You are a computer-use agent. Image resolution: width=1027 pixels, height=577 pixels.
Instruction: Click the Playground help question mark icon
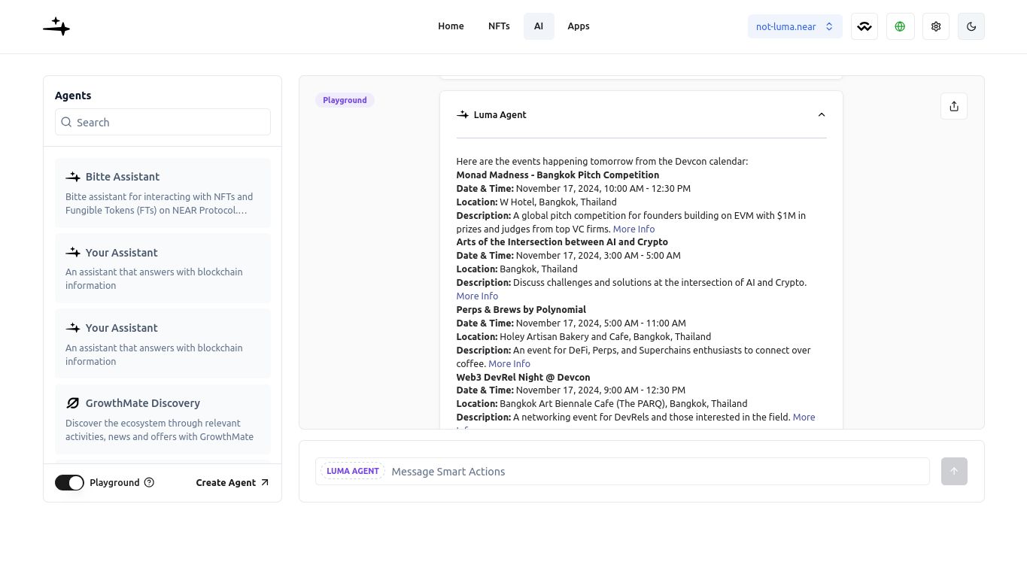tap(149, 482)
